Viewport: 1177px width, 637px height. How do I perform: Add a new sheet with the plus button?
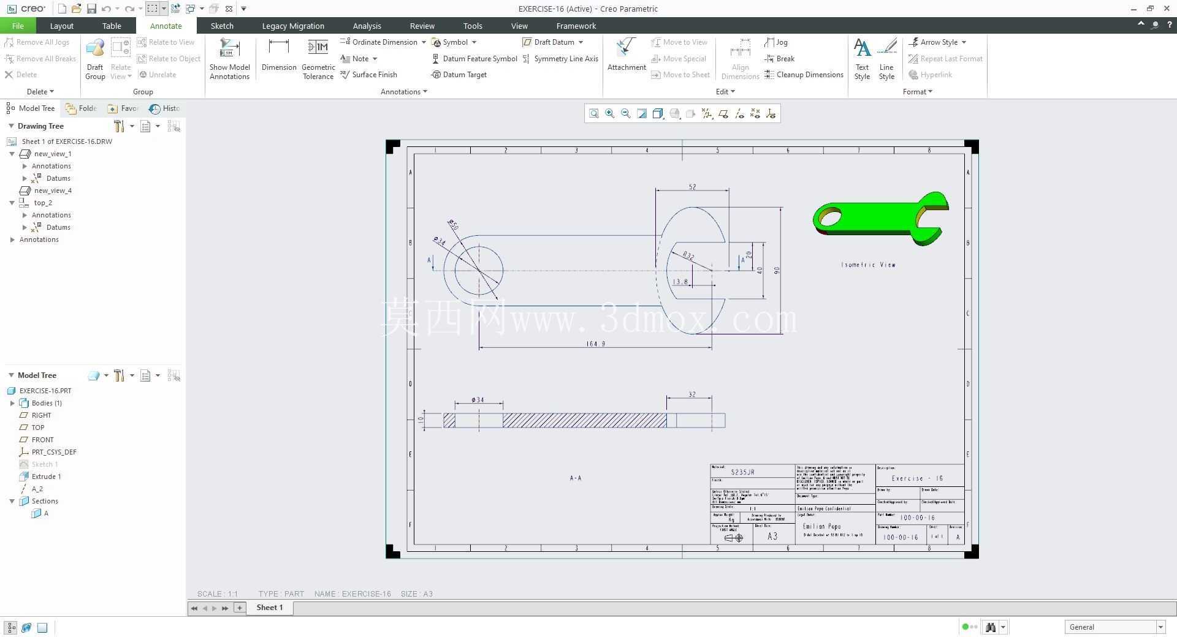pyautogui.click(x=240, y=608)
